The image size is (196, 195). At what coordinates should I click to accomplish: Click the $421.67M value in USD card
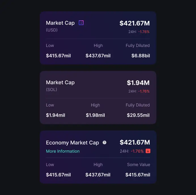click(134, 23)
